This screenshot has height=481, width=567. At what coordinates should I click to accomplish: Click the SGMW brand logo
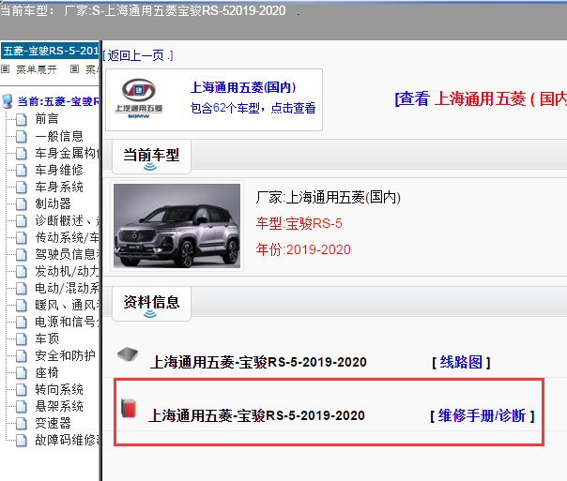tap(139, 98)
